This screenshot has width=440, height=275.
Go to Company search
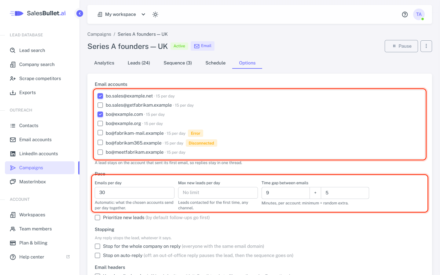pyautogui.click(x=40, y=64)
